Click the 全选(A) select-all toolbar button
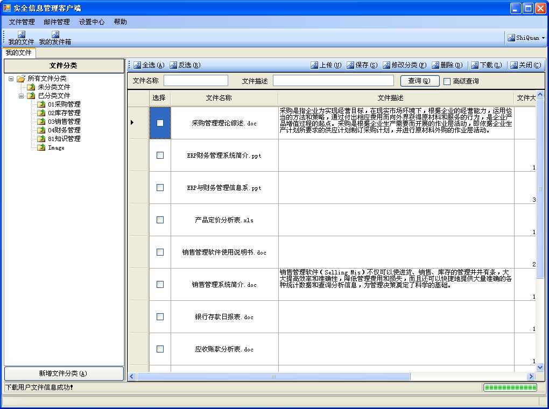The image size is (549, 409). (149, 65)
